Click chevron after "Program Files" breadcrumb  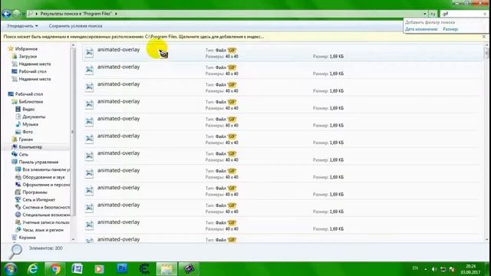[116, 14]
